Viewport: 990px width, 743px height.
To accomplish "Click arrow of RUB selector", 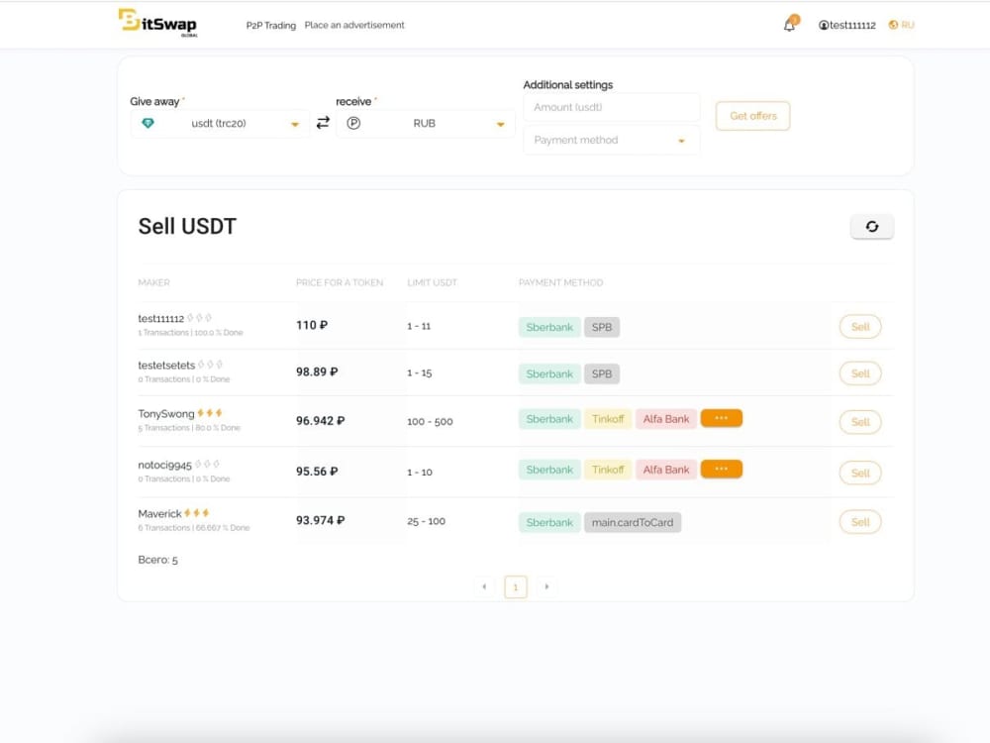I will [501, 125].
